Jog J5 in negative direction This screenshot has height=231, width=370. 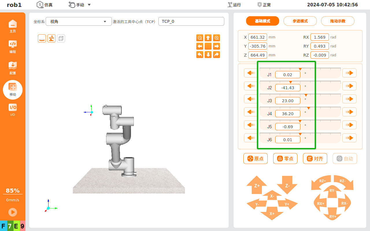[251, 125]
